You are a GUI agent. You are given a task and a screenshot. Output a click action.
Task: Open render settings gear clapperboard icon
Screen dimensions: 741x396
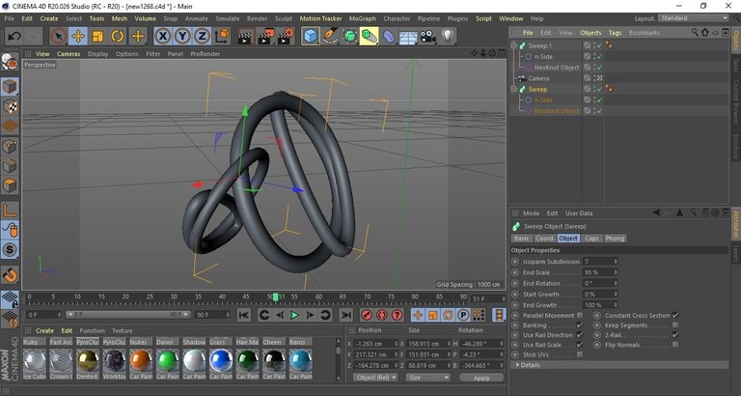(286, 37)
